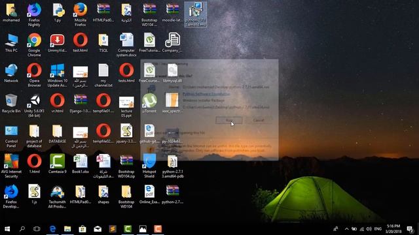Launch Microsoft Edge from taskbar

click(x=52, y=229)
